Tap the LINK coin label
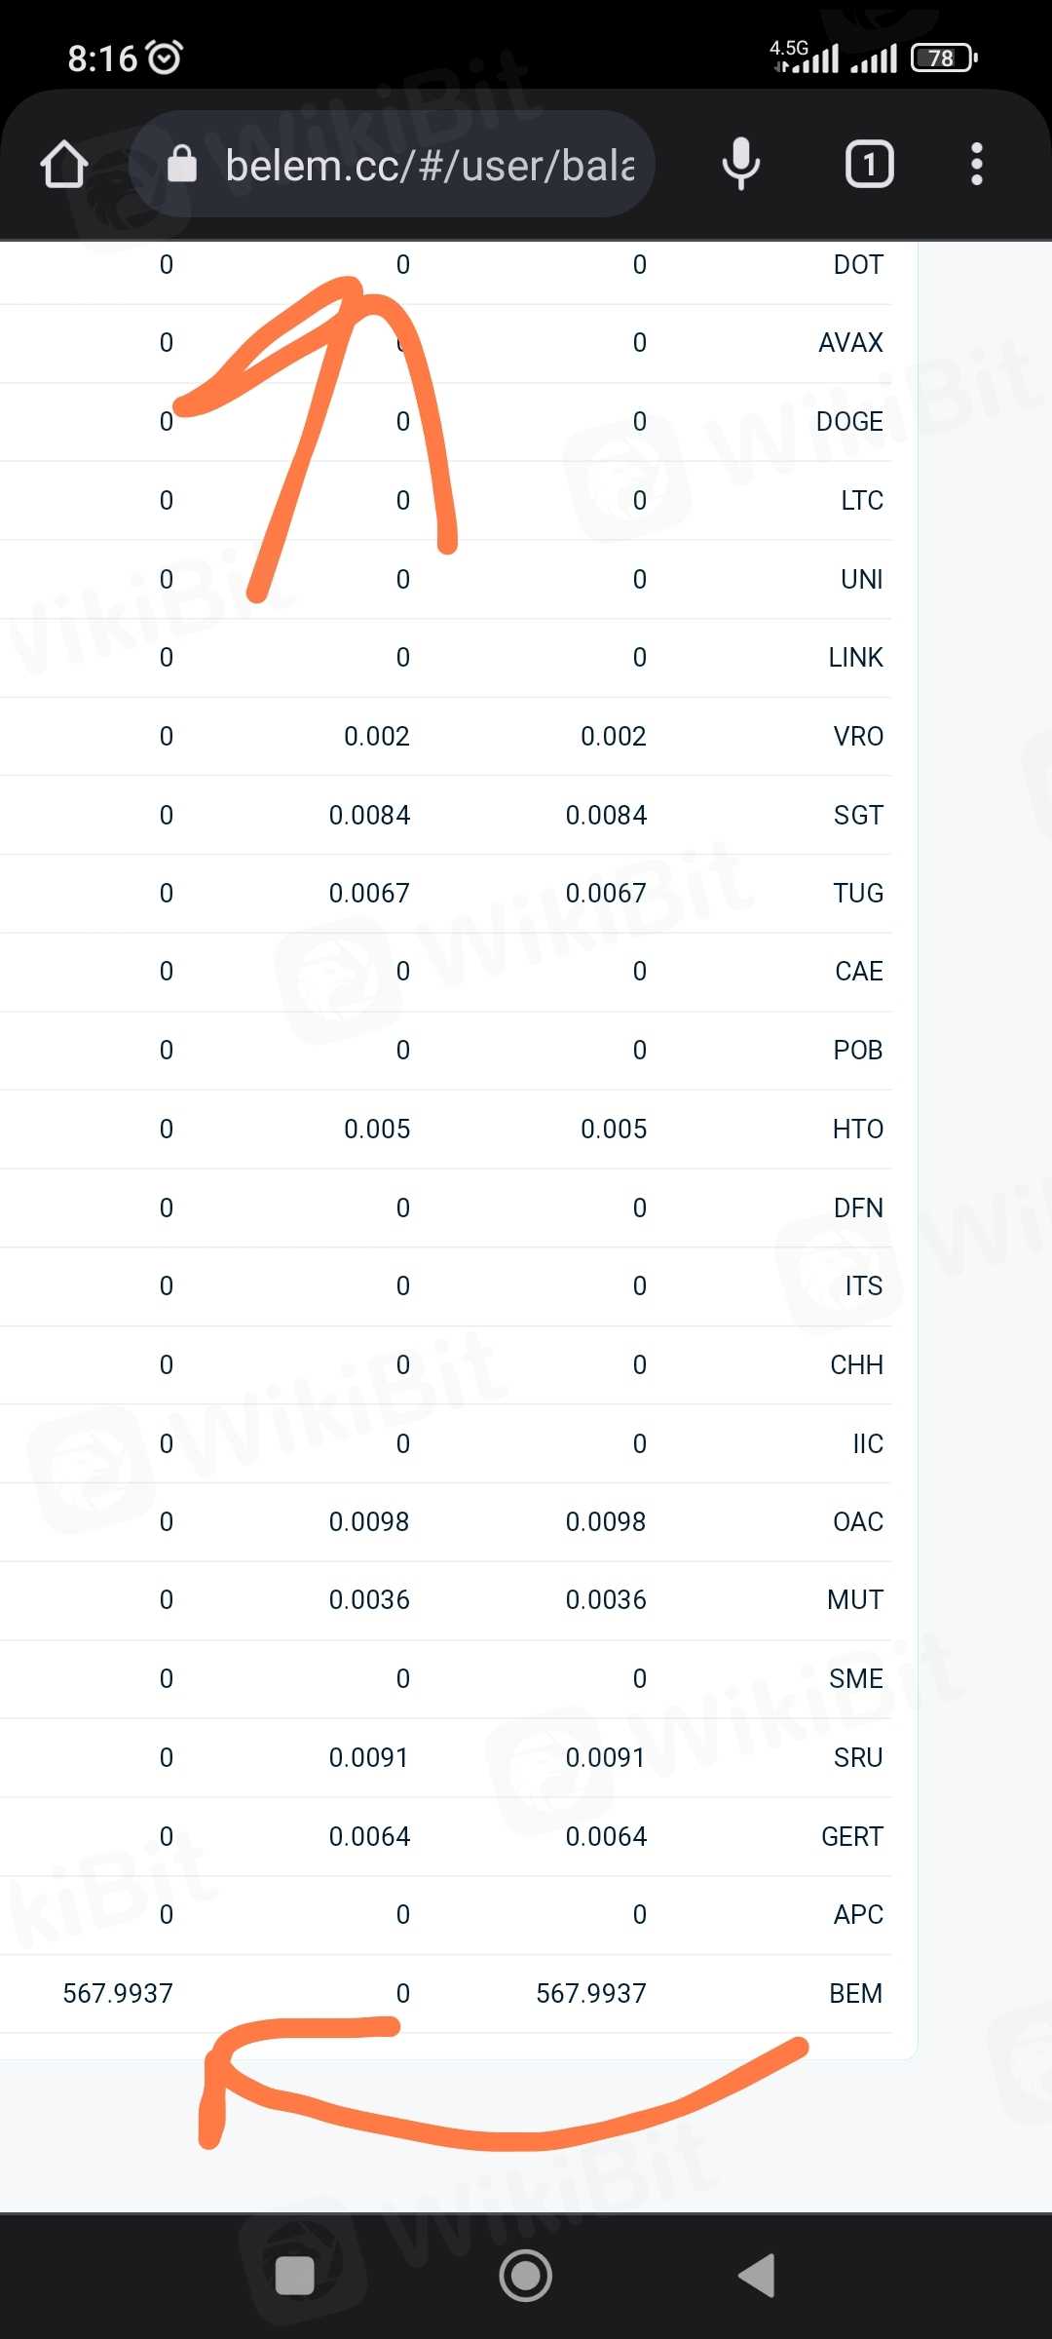 pyautogui.click(x=855, y=657)
